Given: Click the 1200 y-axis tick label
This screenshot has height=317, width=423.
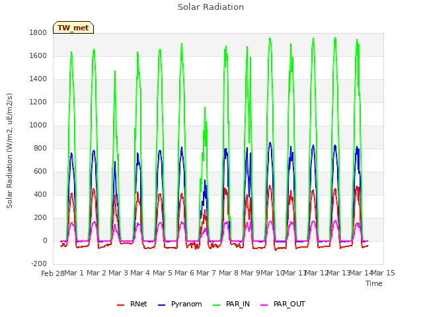Looking at the screenshot, I should pos(38,102).
